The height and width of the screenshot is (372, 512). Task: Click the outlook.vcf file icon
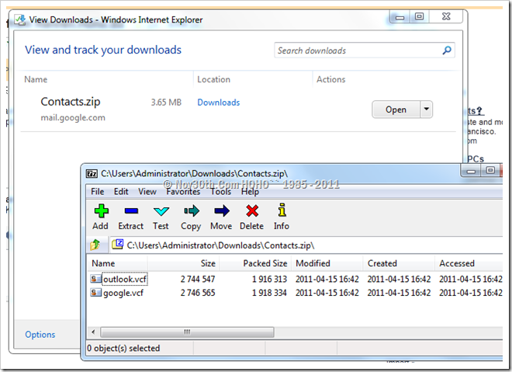pos(95,279)
